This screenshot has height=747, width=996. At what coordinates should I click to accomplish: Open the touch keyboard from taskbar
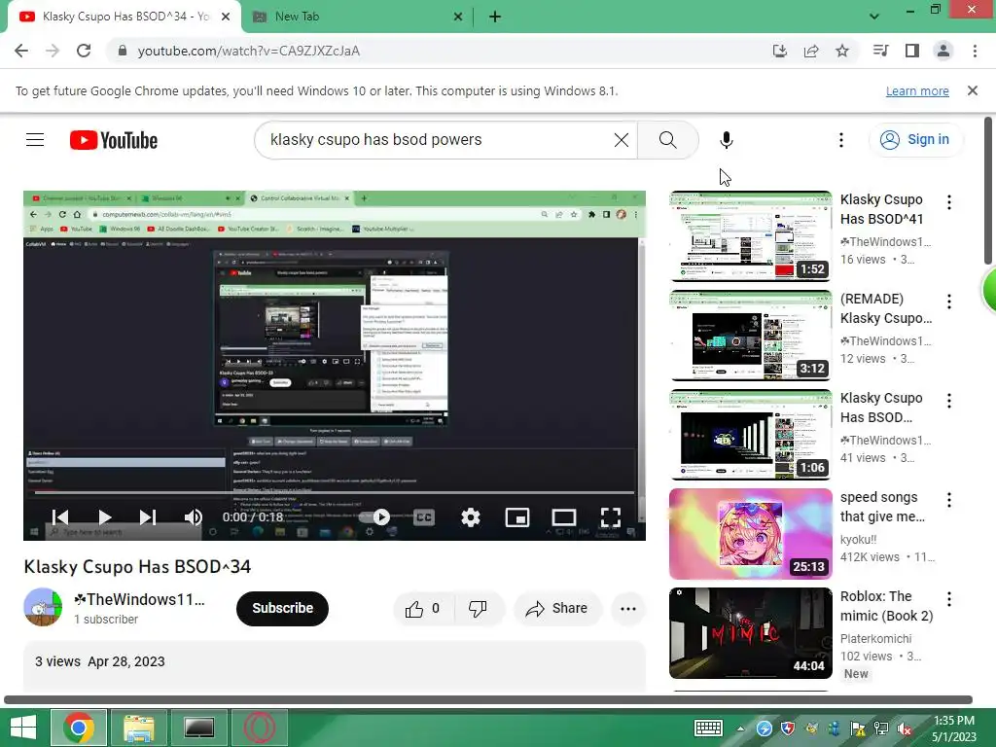pos(708,728)
